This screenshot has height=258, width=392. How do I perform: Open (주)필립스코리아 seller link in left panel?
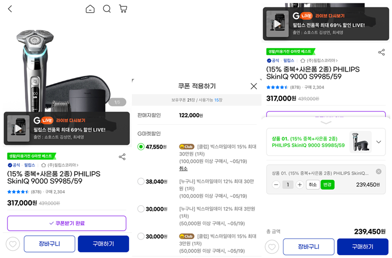[60, 165]
